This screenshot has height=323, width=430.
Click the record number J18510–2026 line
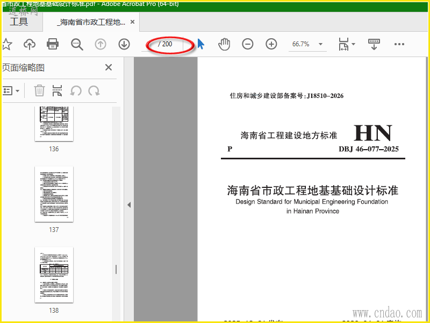tap(286, 96)
